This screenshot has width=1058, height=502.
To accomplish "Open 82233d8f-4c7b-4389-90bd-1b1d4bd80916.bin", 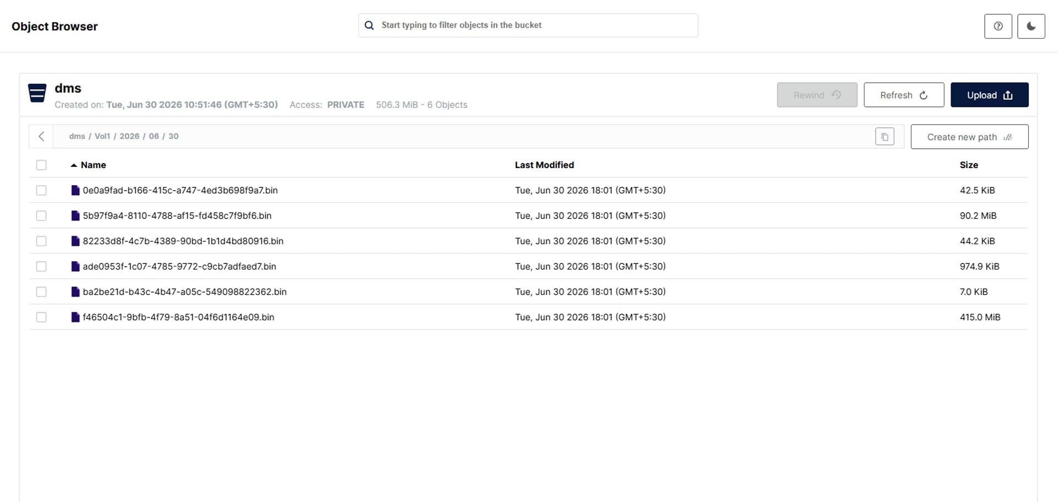I will [x=183, y=241].
